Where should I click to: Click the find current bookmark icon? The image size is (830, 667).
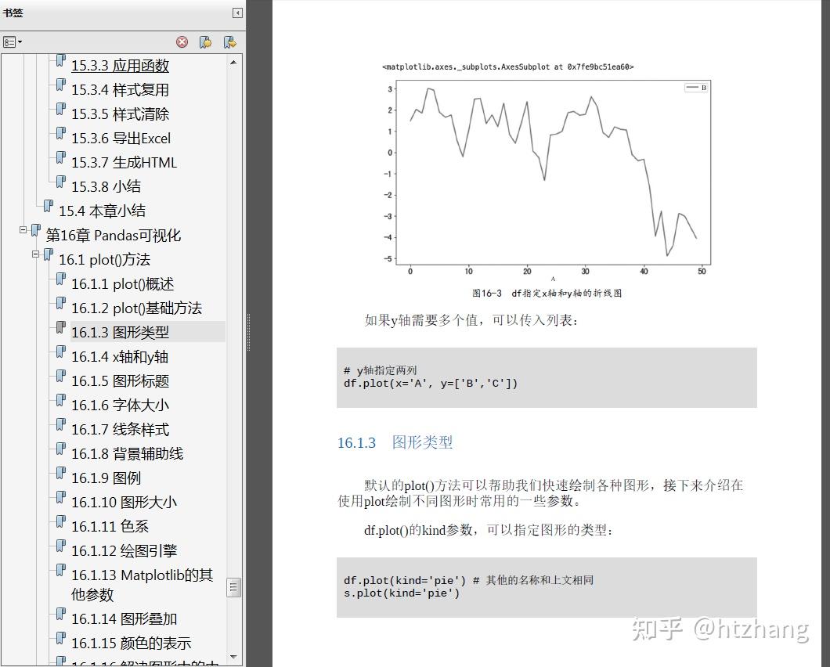pyautogui.click(x=229, y=41)
